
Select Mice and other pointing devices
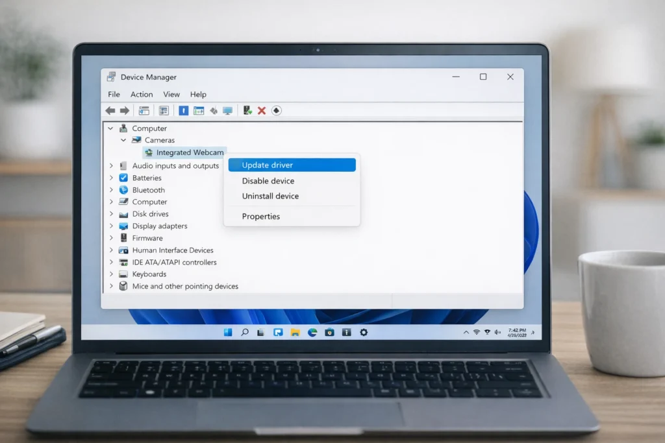pos(185,286)
